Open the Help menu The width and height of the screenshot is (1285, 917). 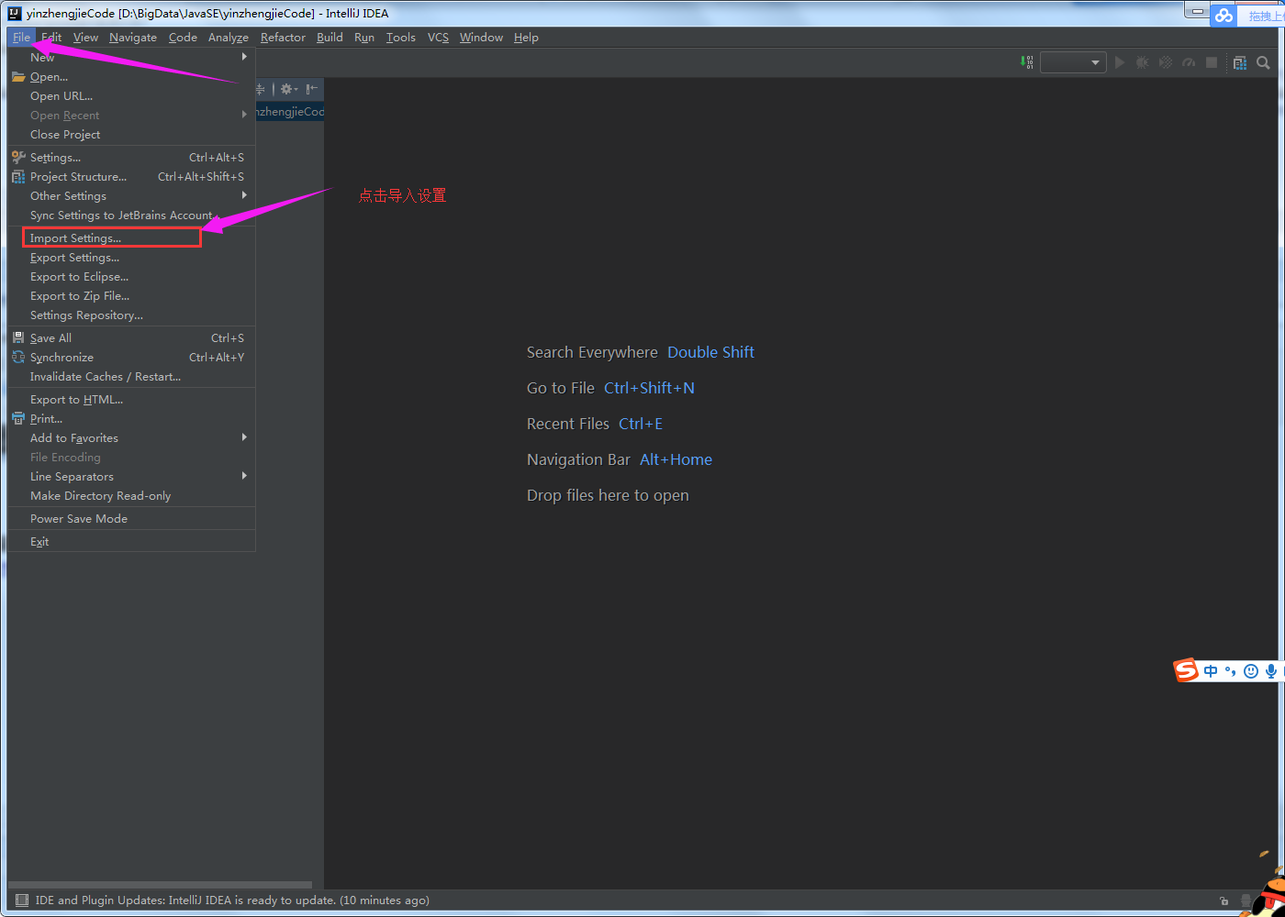[x=526, y=38]
